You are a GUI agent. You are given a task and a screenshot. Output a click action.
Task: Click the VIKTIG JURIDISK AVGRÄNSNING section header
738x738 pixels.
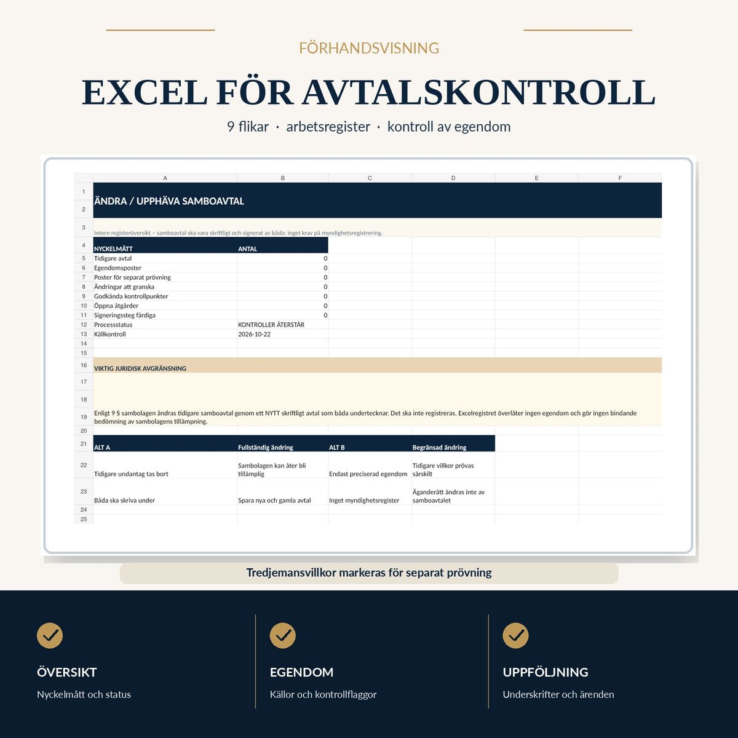(378, 365)
